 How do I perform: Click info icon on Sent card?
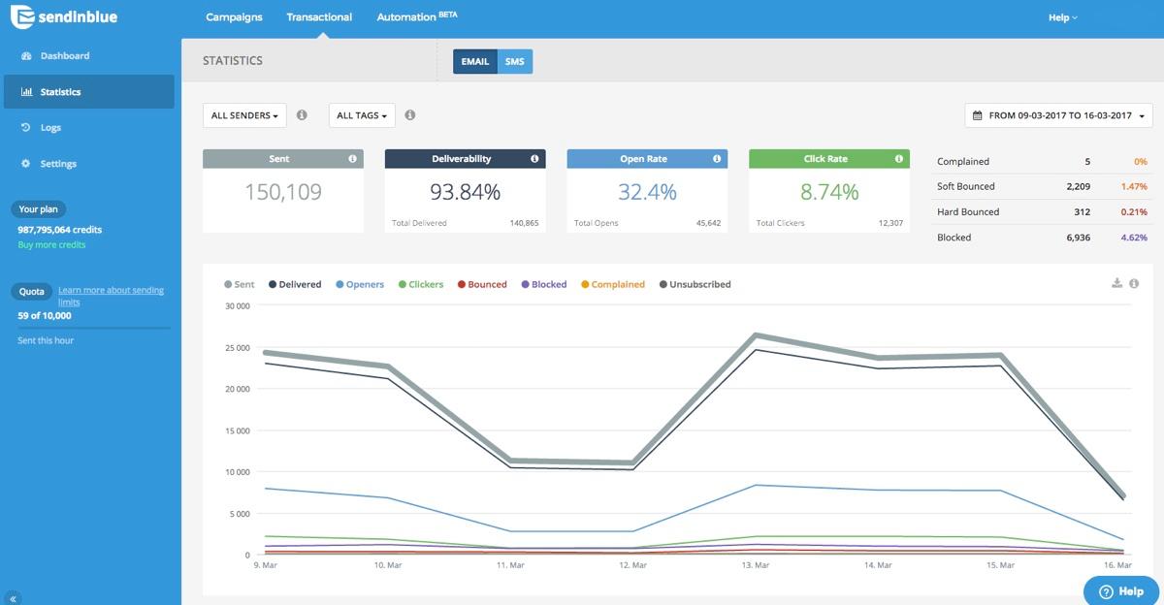tap(352, 159)
